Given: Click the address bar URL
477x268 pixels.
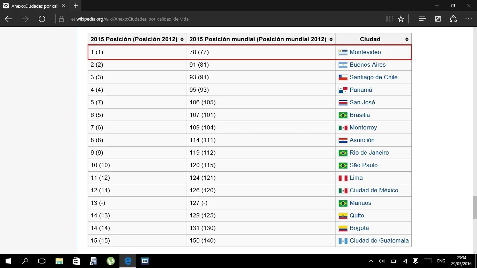Looking at the screenshot, I should (x=130, y=19).
